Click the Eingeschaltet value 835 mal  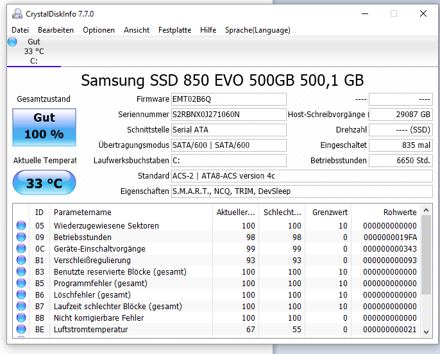[401, 145]
